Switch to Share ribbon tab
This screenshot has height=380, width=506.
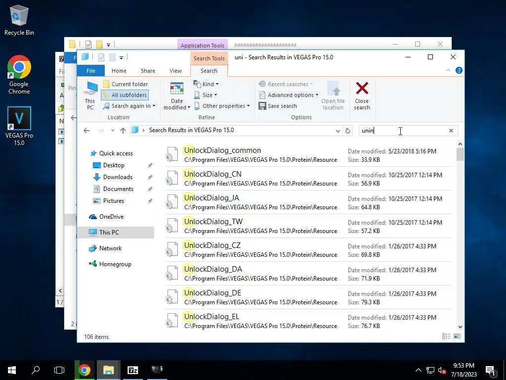click(x=148, y=71)
